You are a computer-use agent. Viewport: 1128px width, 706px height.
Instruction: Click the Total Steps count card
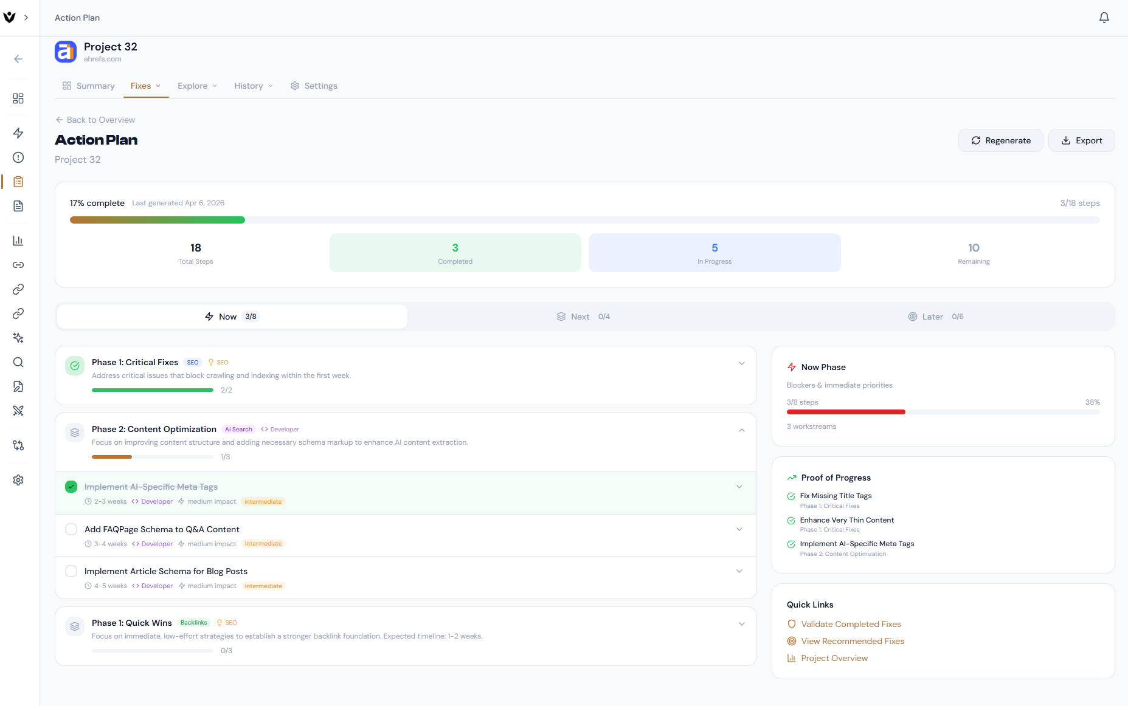point(196,253)
